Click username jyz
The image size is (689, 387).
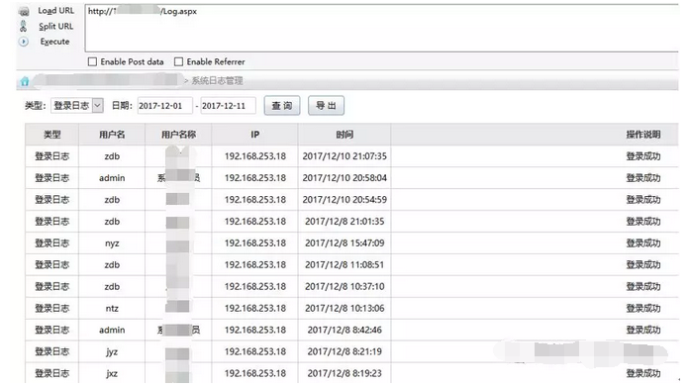[x=112, y=351]
